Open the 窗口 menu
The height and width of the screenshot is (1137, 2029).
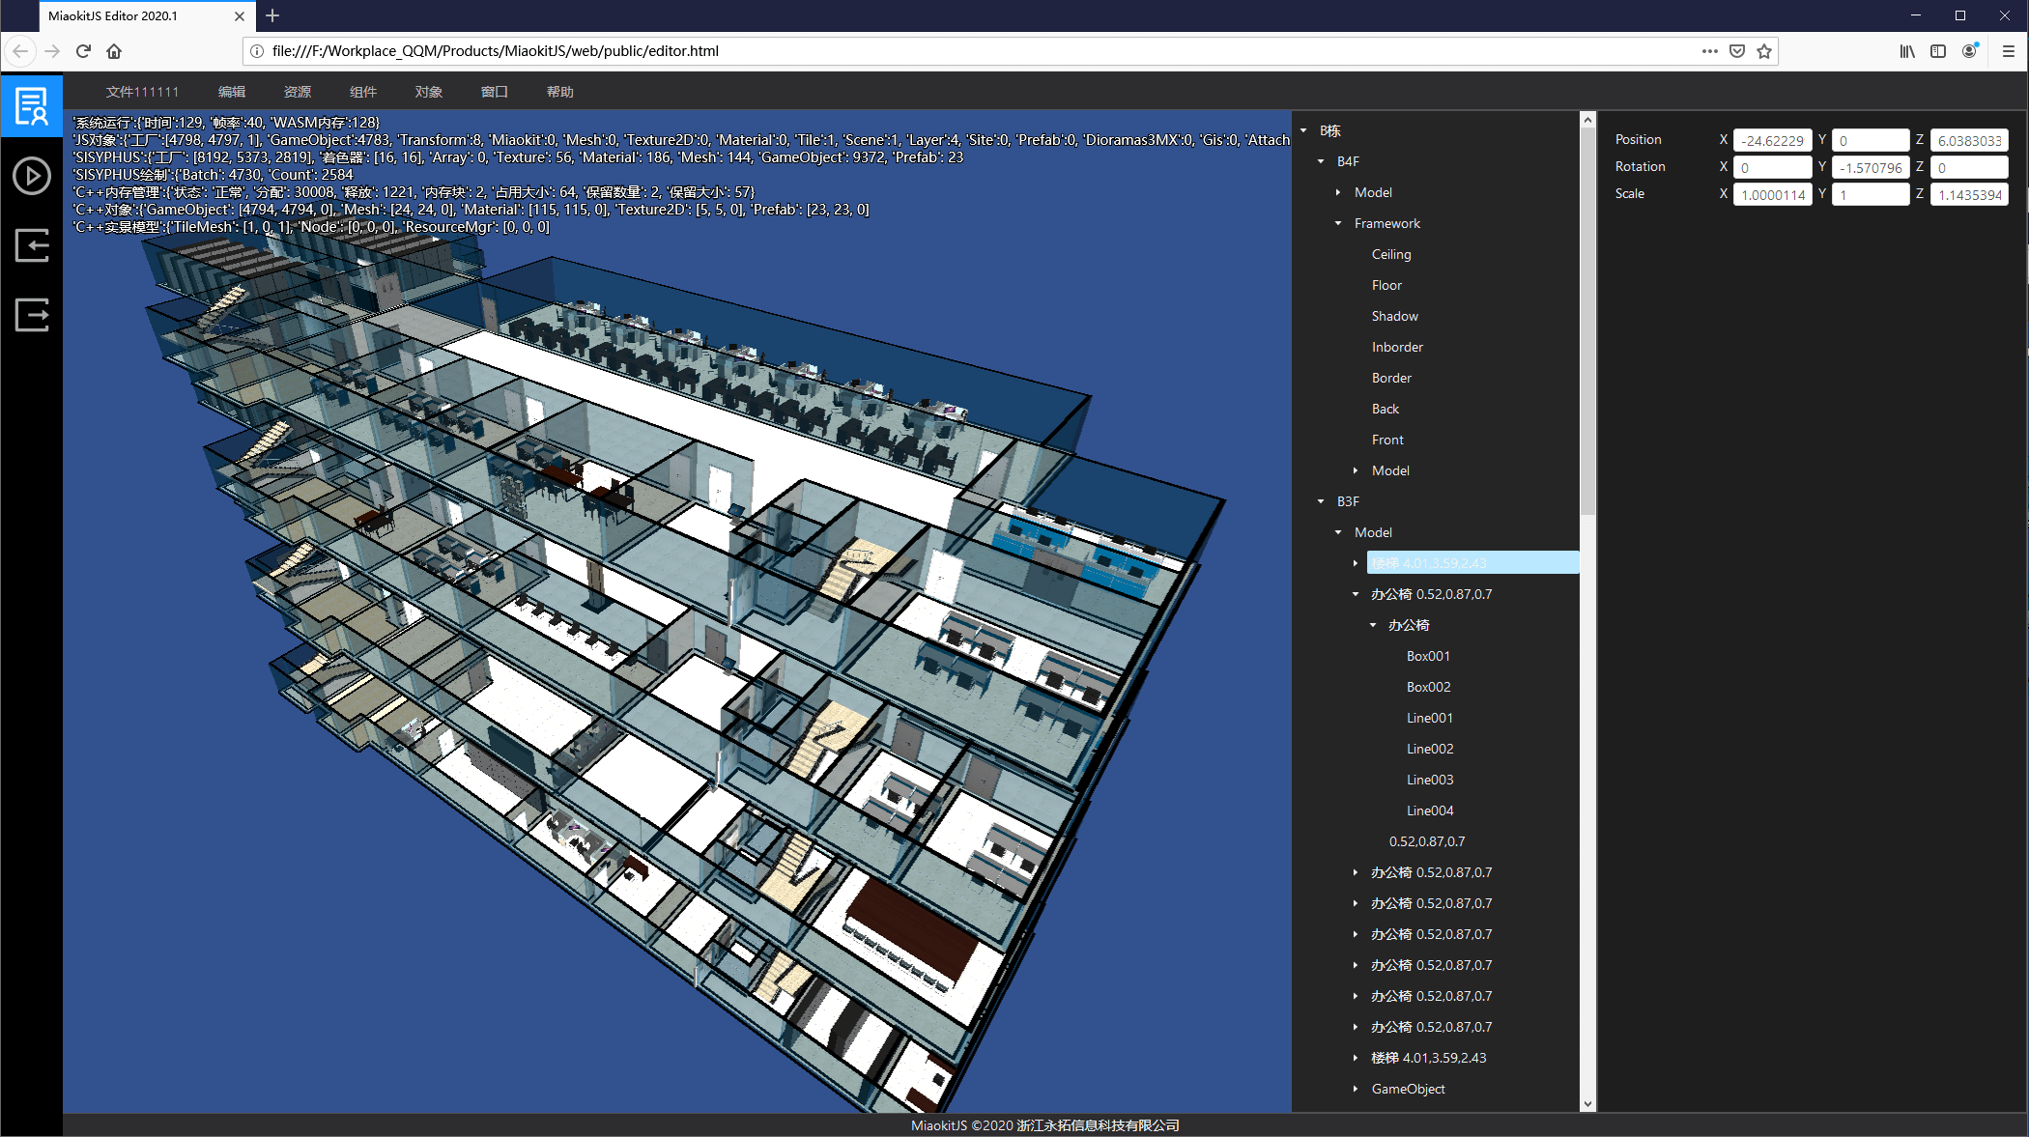coord(495,92)
